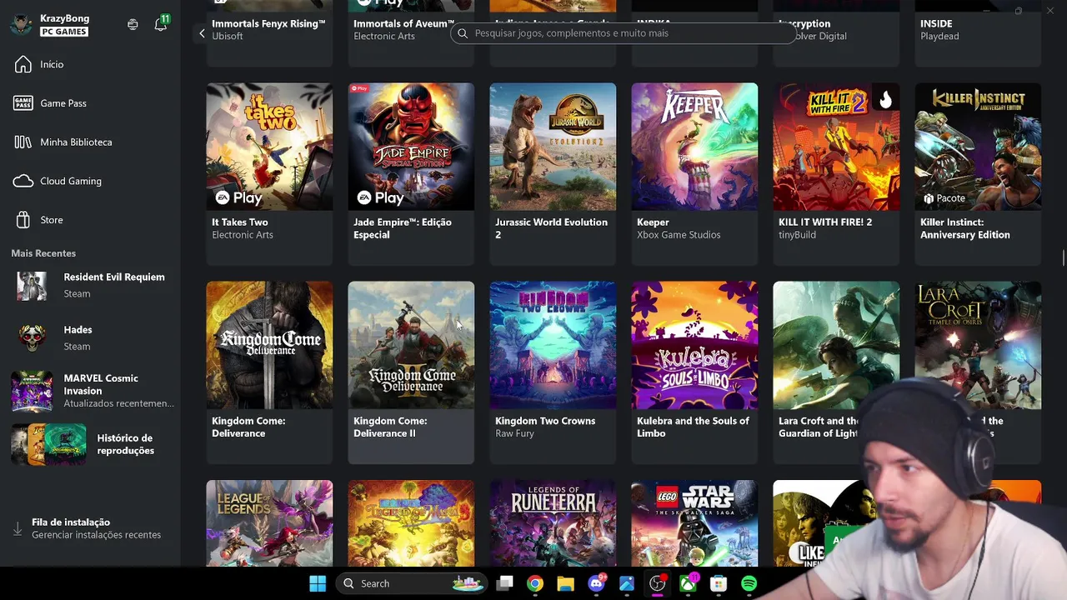Open LEGO Star Wars Skywalker Saga cover
This screenshot has width=1067, height=600.
(694, 523)
